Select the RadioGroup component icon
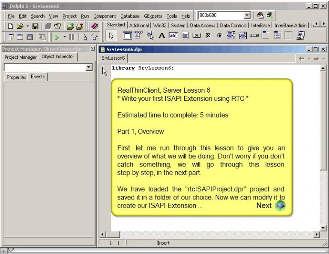 click(x=277, y=36)
